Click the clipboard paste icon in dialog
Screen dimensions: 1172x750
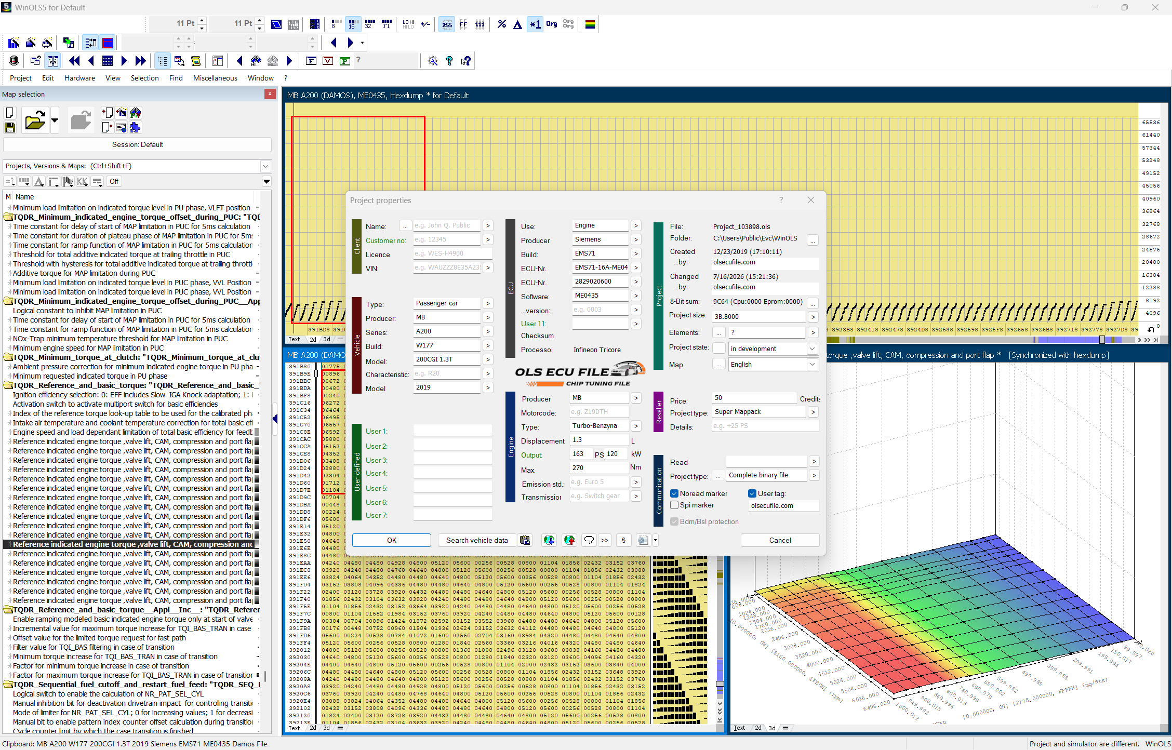525,540
